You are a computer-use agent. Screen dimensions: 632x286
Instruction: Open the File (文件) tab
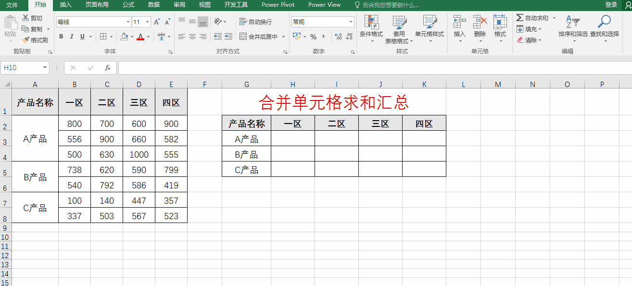(x=12, y=5)
